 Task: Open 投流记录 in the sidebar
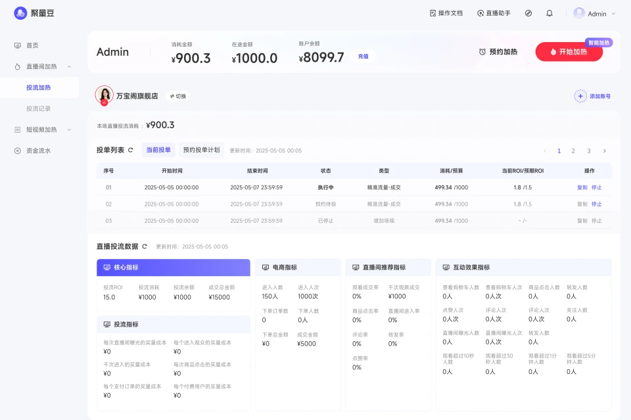tap(39, 108)
